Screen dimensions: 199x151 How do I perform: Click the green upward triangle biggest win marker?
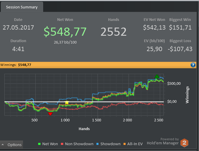pyautogui.click(x=157, y=76)
